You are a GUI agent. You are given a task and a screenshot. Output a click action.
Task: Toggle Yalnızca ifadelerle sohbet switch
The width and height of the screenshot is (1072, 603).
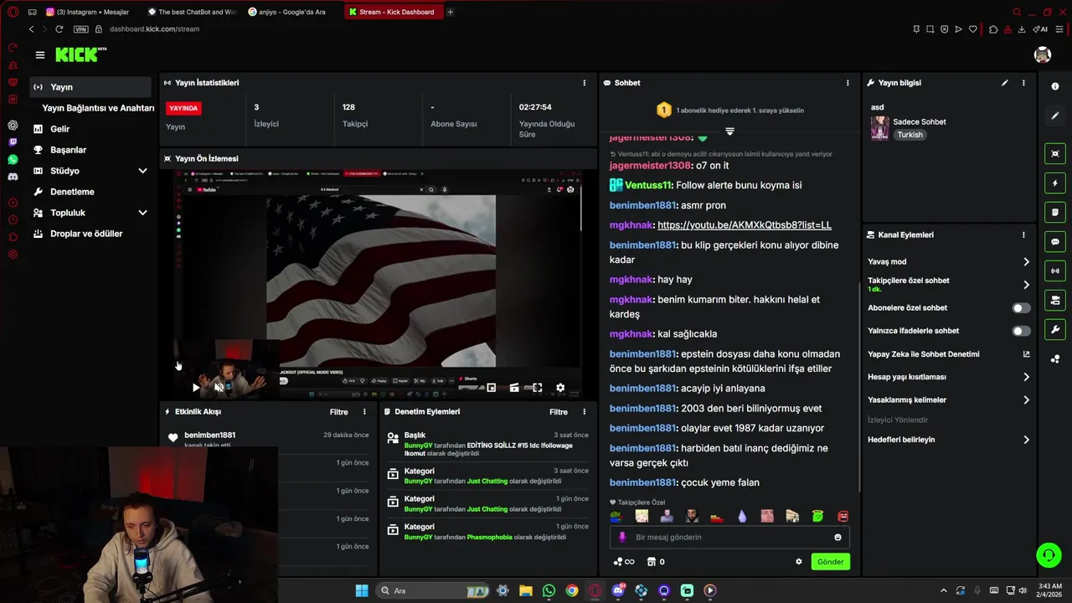tap(1021, 331)
